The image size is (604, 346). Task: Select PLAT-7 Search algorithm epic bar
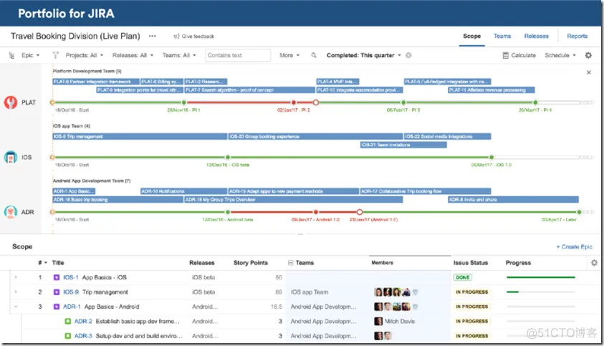249,90
